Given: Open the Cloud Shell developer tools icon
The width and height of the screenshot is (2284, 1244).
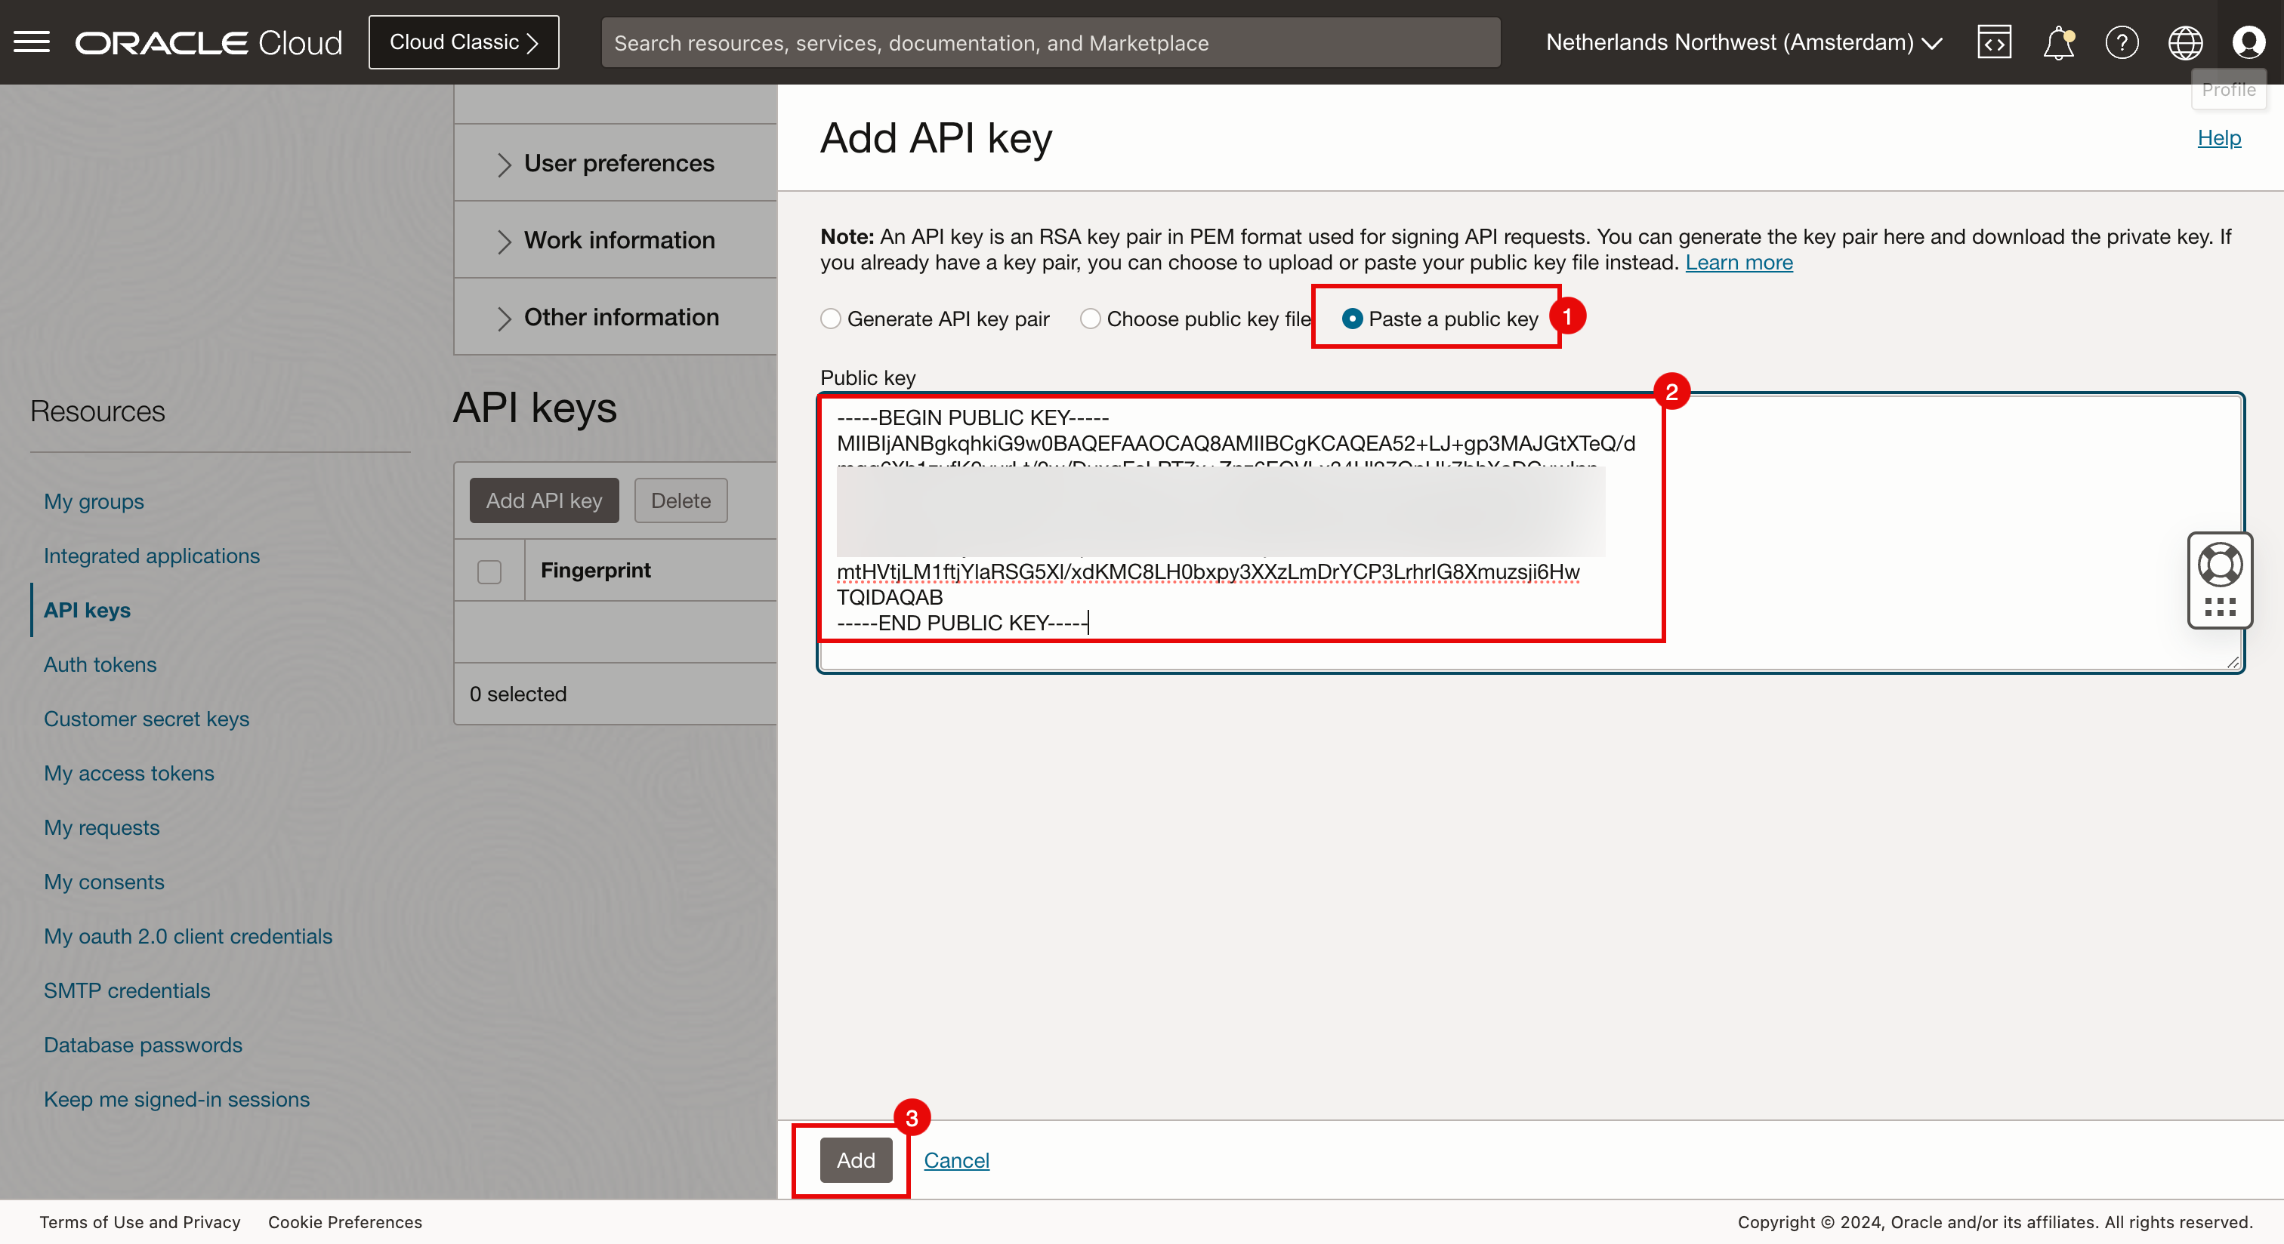Looking at the screenshot, I should click(1993, 42).
